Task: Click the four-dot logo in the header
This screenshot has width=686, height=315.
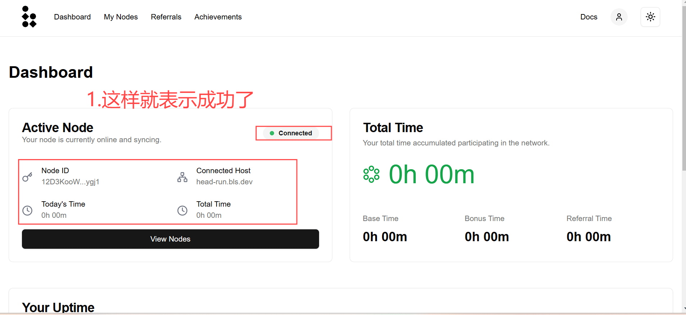Action: pos(29,17)
